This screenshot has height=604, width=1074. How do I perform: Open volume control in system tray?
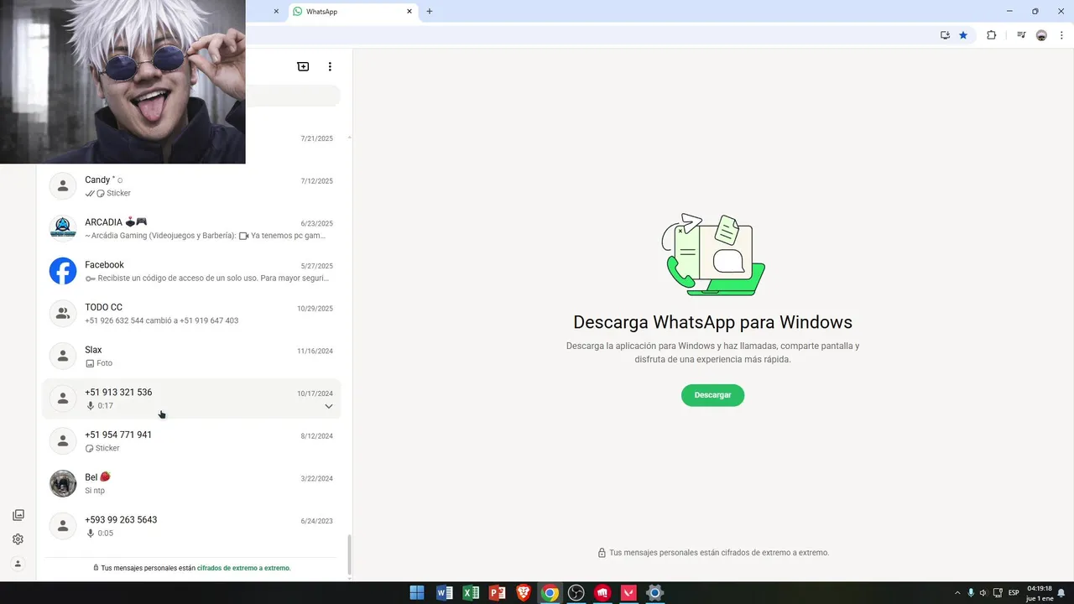pyautogui.click(x=983, y=593)
